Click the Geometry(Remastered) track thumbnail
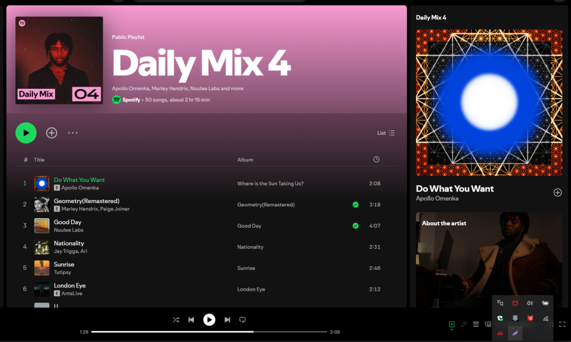This screenshot has width=571, height=342. [41, 205]
